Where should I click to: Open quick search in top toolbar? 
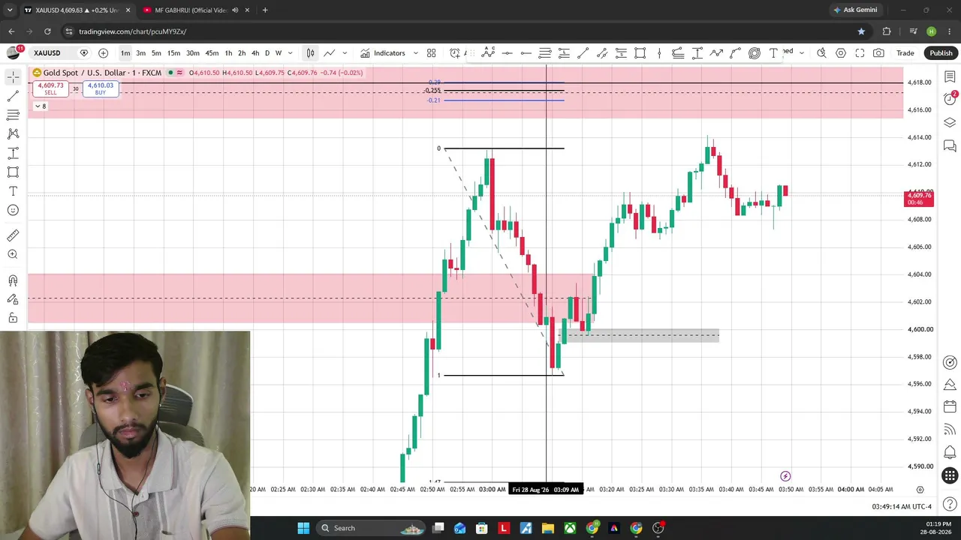pos(821,53)
